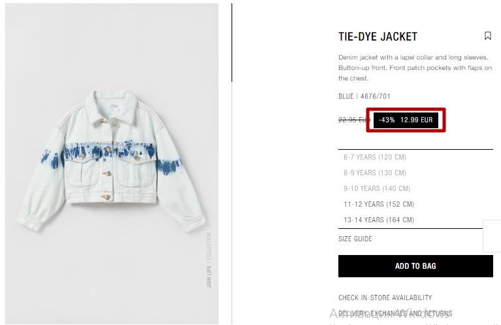Bookmark the Tie-Dye Jacket with save icon
501x325 pixels.
point(487,35)
